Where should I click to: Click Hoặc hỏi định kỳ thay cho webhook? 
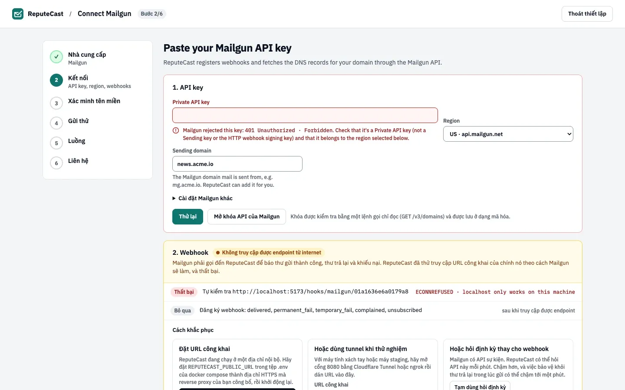[x=499, y=349]
